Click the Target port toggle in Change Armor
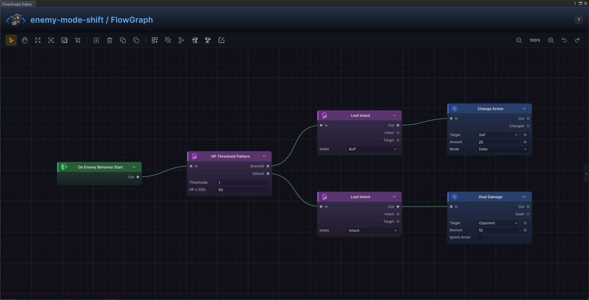Image resolution: width=589 pixels, height=300 pixels. (x=525, y=135)
